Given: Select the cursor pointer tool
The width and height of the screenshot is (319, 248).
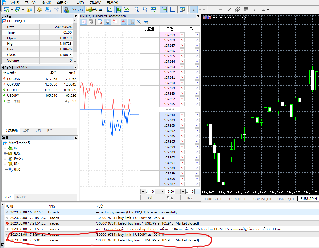Looking at the screenshot, I should [193, 10].
